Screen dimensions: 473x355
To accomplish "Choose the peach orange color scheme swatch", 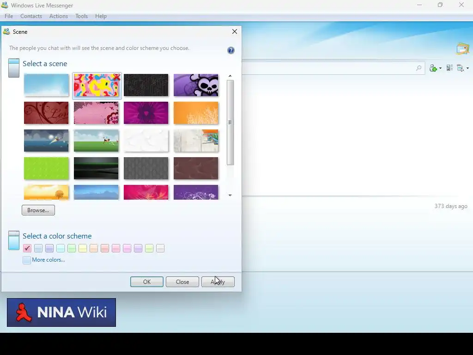I will tap(94, 248).
